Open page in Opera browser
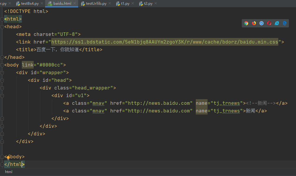The width and height of the screenshot is (296, 176). coord(269,23)
